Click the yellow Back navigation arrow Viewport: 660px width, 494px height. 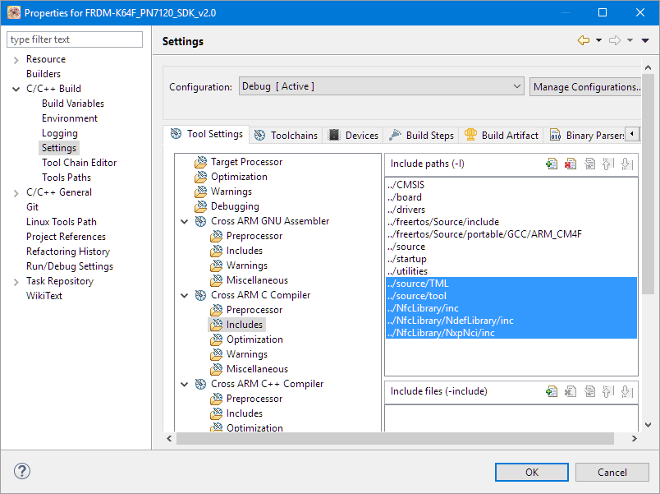click(x=584, y=41)
